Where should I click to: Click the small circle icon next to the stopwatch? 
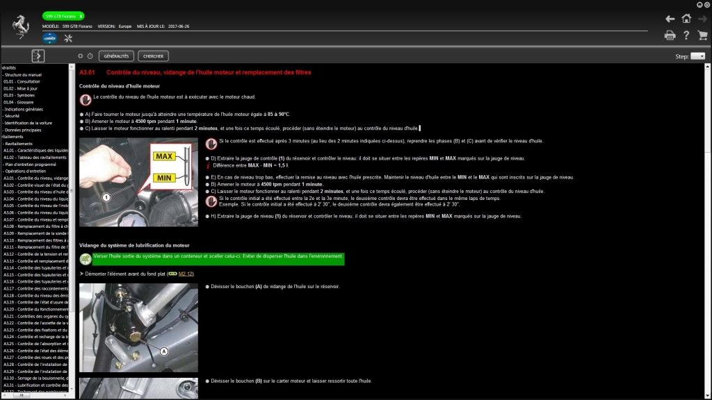[81, 56]
